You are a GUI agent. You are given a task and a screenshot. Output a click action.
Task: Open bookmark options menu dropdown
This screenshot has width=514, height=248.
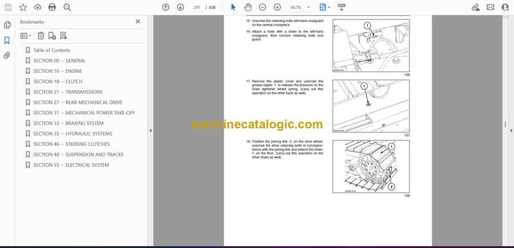click(26, 36)
